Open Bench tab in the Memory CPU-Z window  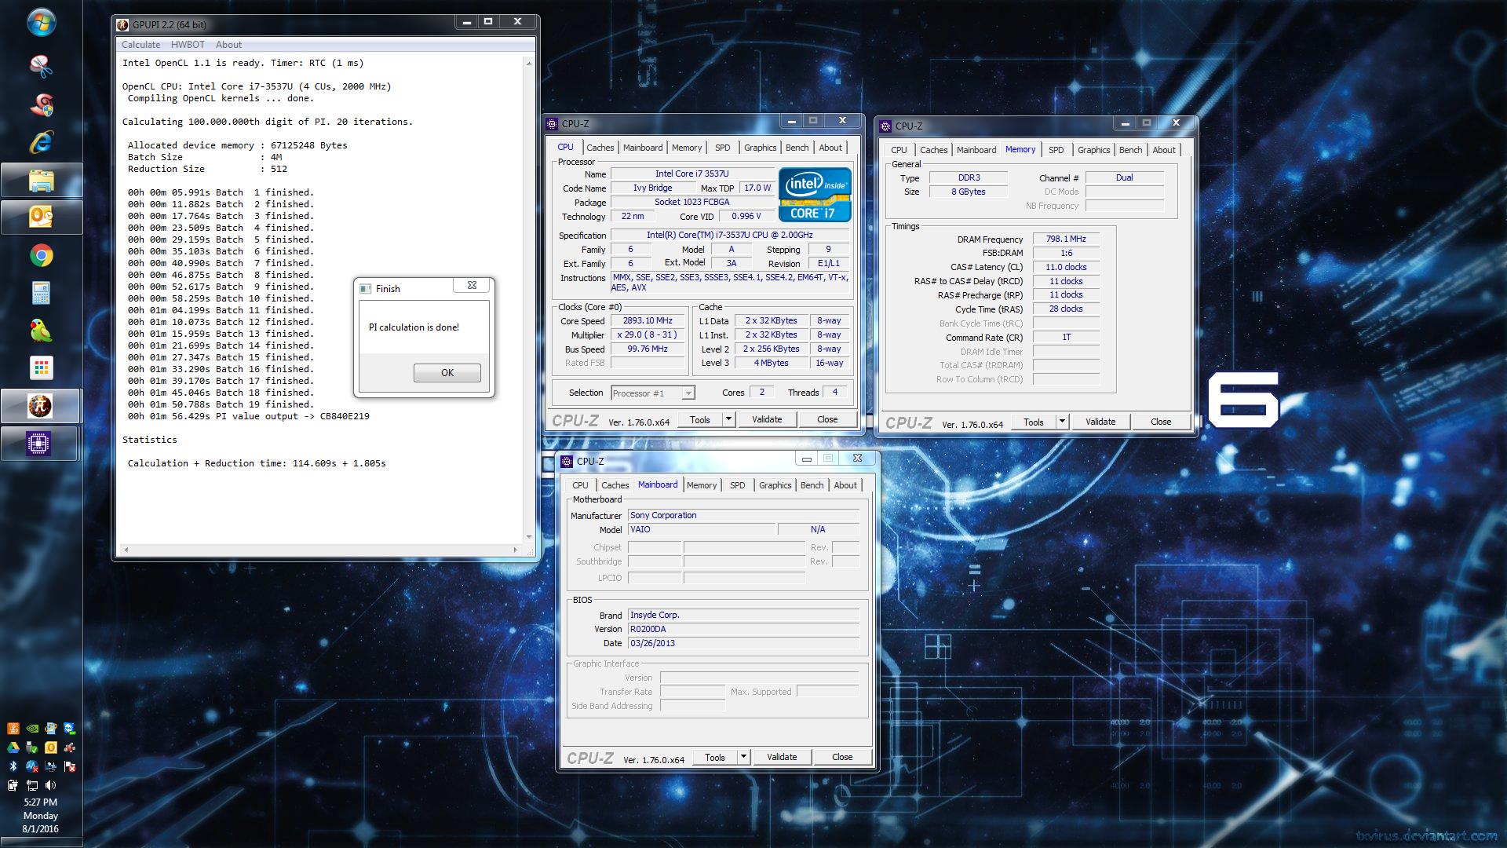pos(1130,150)
